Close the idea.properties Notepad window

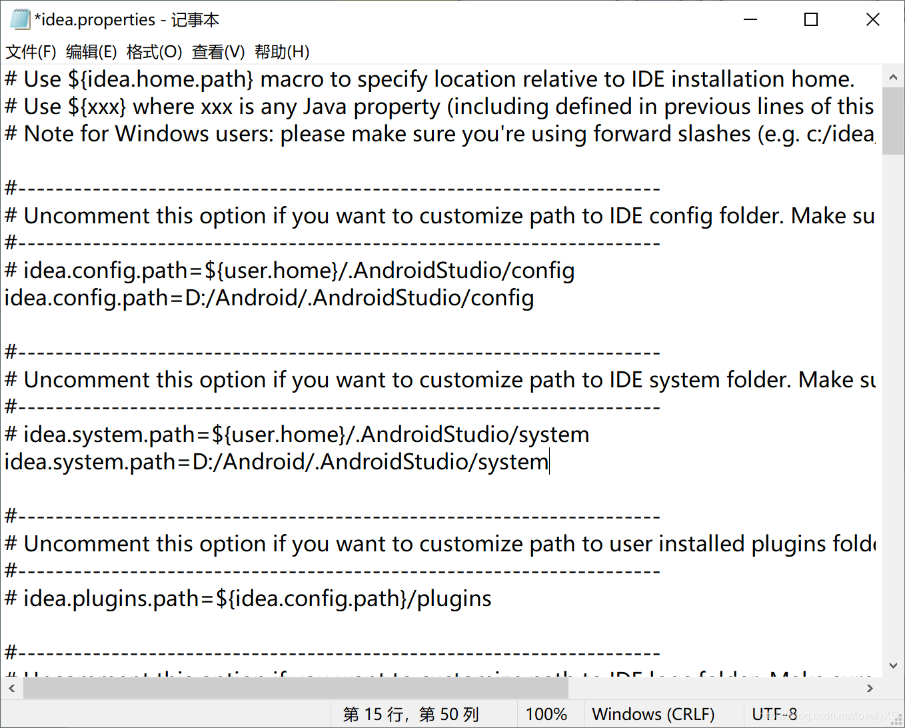872,19
